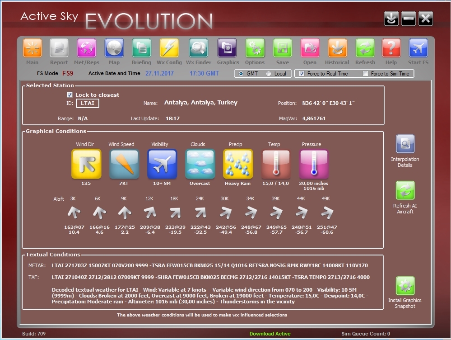This screenshot has height=340, width=451.
Task: Click the 24K aloft value 222@43
Action: point(200,227)
